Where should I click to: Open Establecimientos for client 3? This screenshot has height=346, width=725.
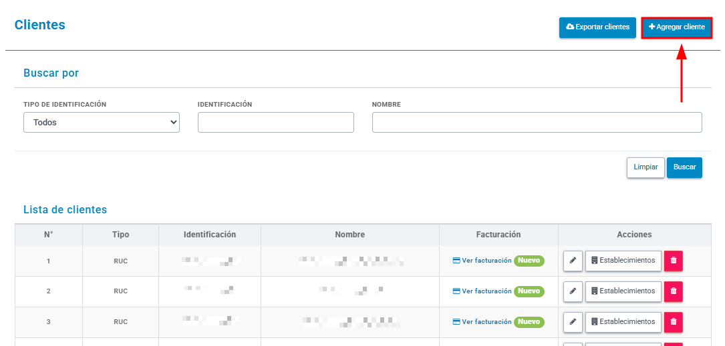pyautogui.click(x=623, y=321)
